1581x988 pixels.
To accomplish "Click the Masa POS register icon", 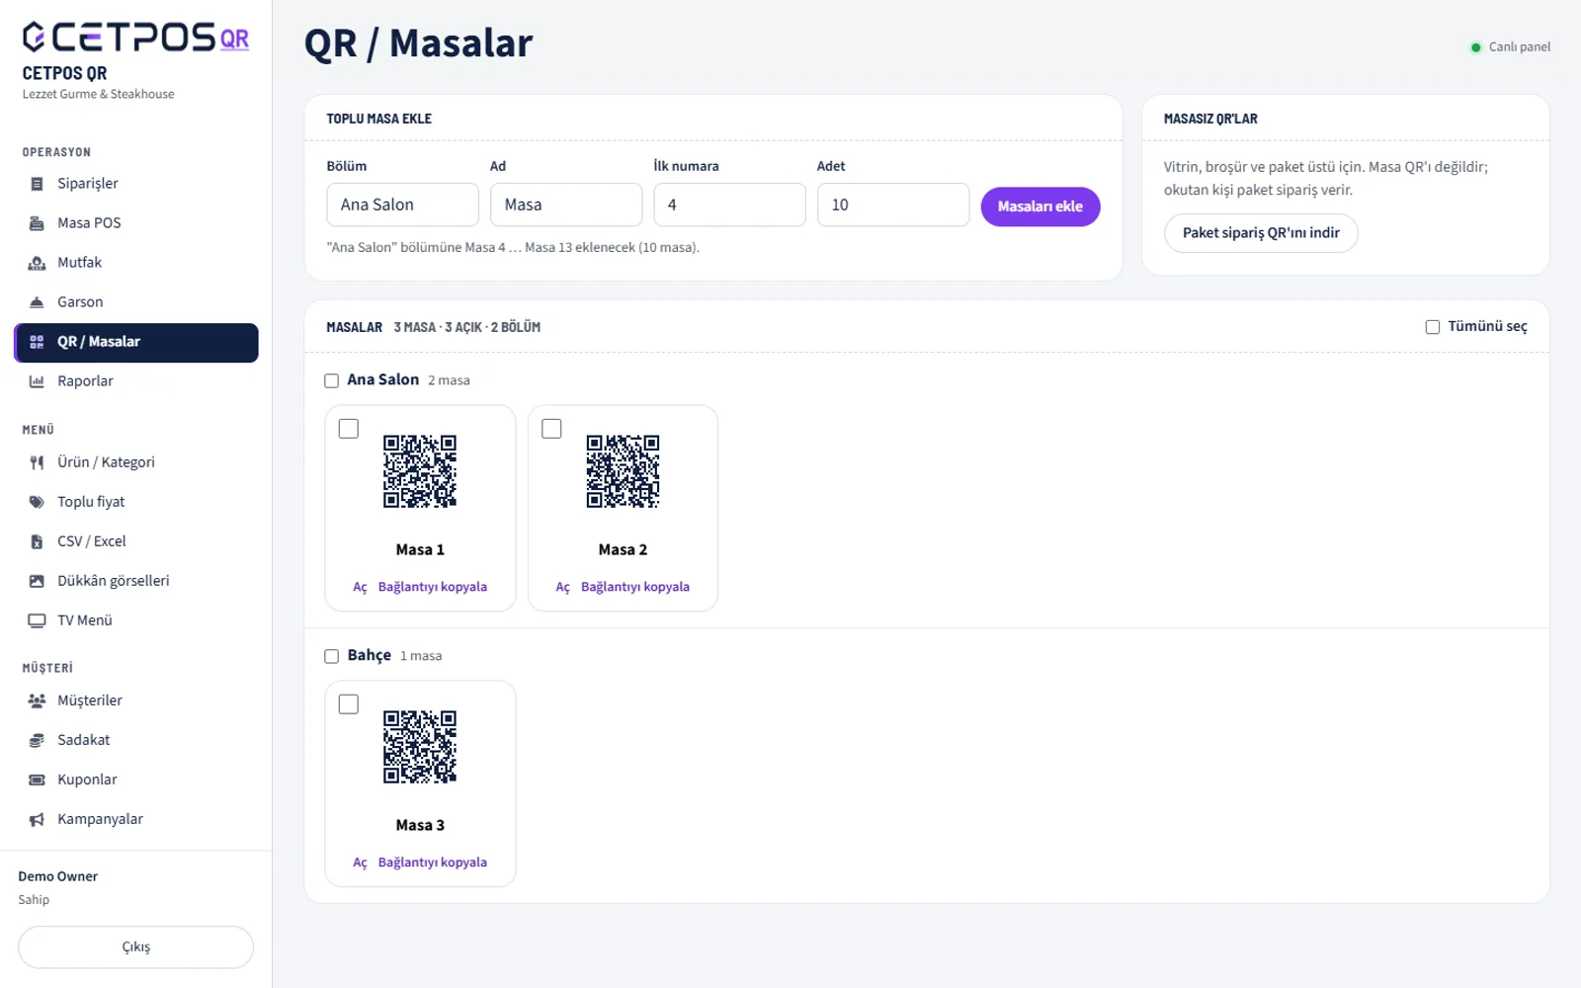I will pyautogui.click(x=37, y=223).
